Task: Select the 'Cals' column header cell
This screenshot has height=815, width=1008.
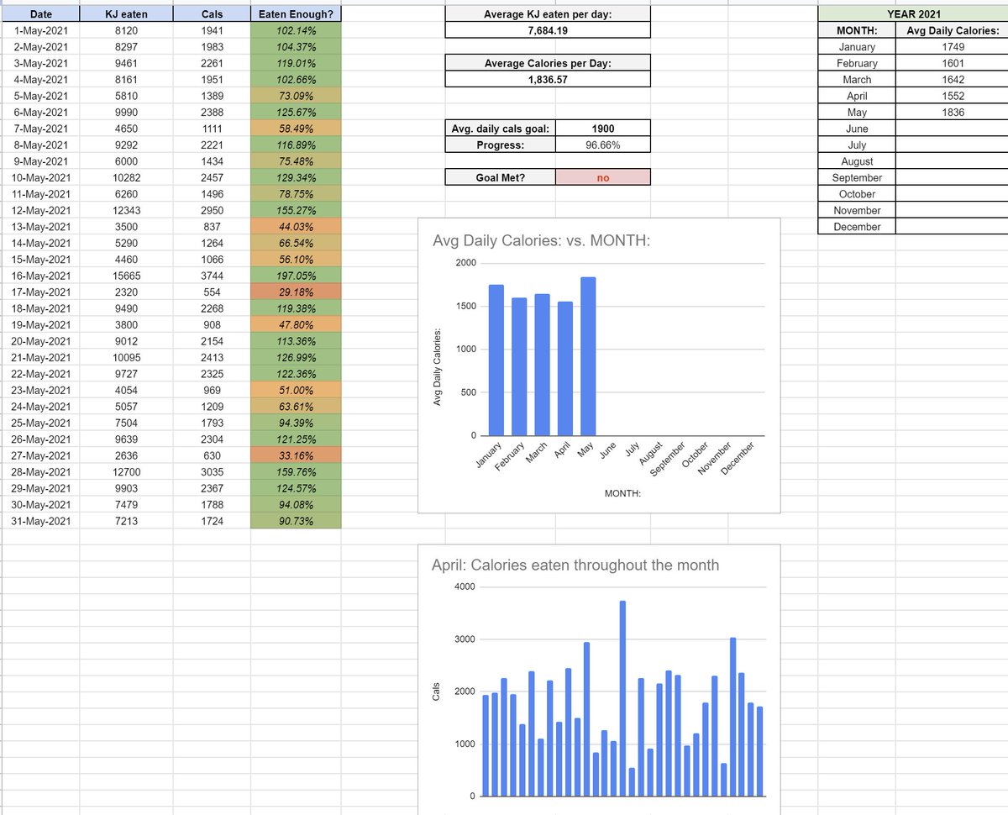Action: (x=212, y=13)
